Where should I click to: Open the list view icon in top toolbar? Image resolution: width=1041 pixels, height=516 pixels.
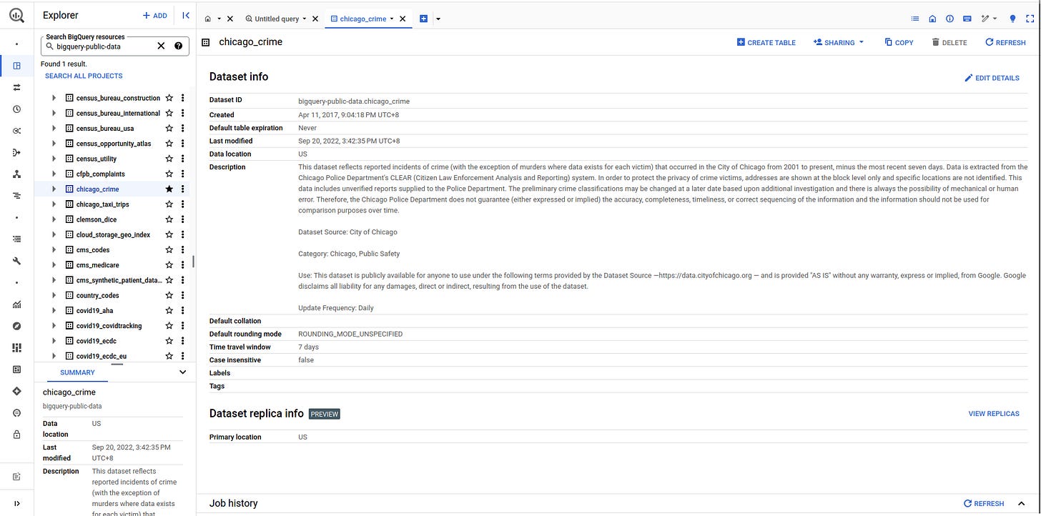point(915,19)
